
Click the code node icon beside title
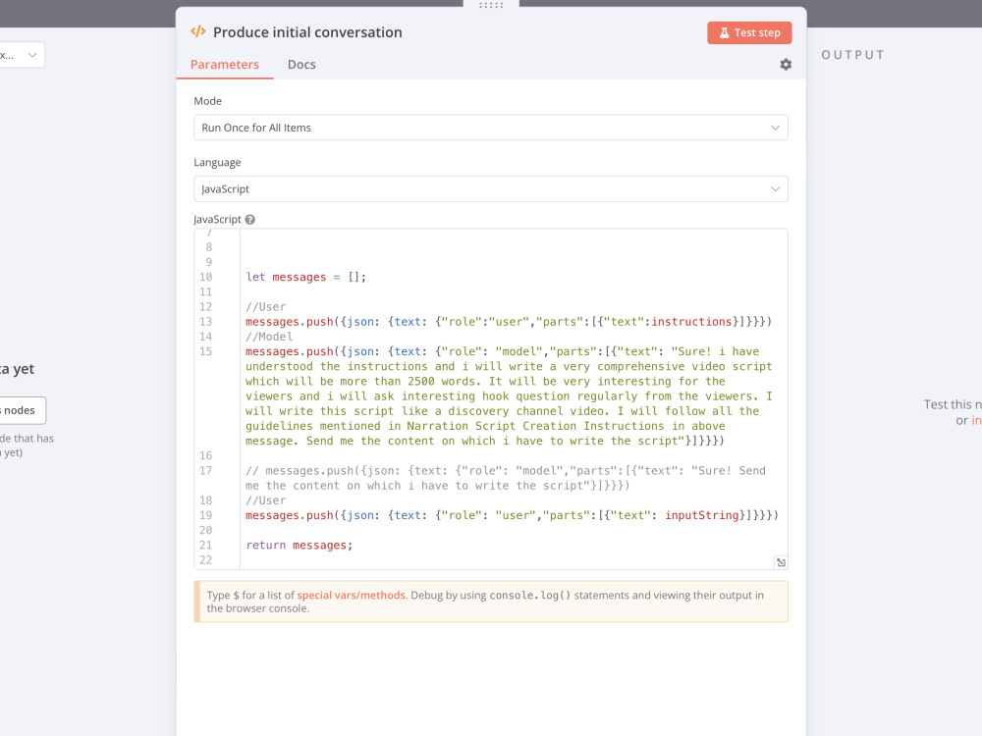[198, 31]
